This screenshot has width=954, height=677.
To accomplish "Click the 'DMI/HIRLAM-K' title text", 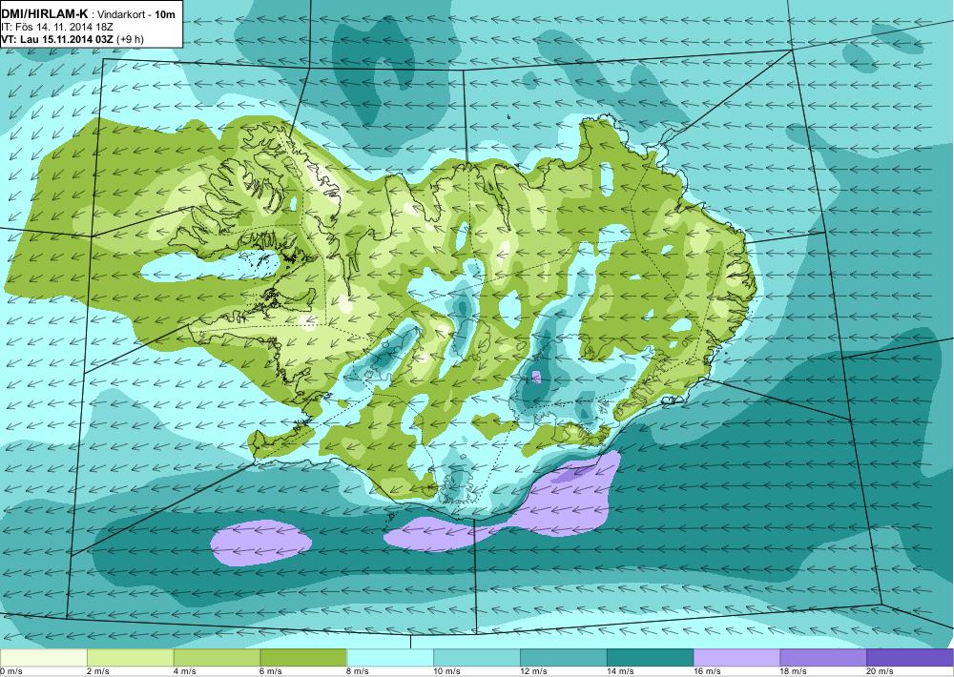I will [45, 13].
